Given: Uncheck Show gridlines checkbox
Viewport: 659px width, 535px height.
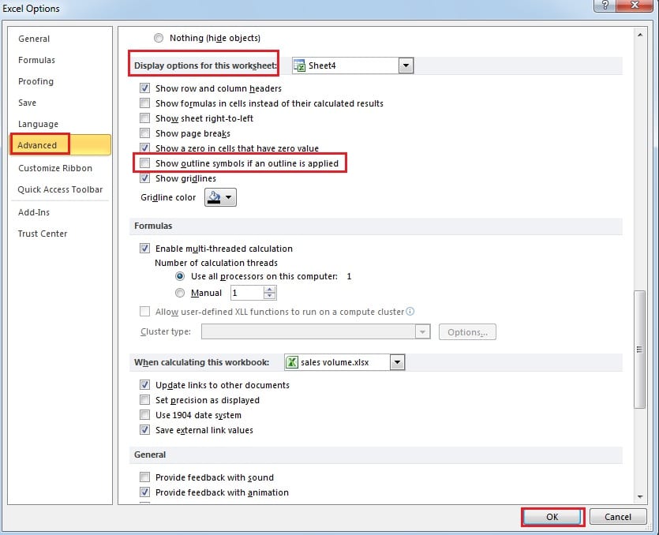Looking at the screenshot, I should (x=144, y=178).
